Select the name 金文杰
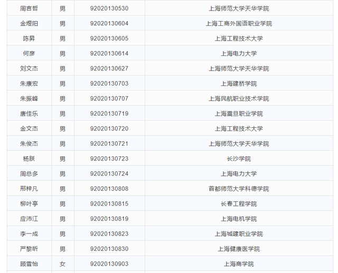This screenshot has width=338, height=273. coord(29,129)
